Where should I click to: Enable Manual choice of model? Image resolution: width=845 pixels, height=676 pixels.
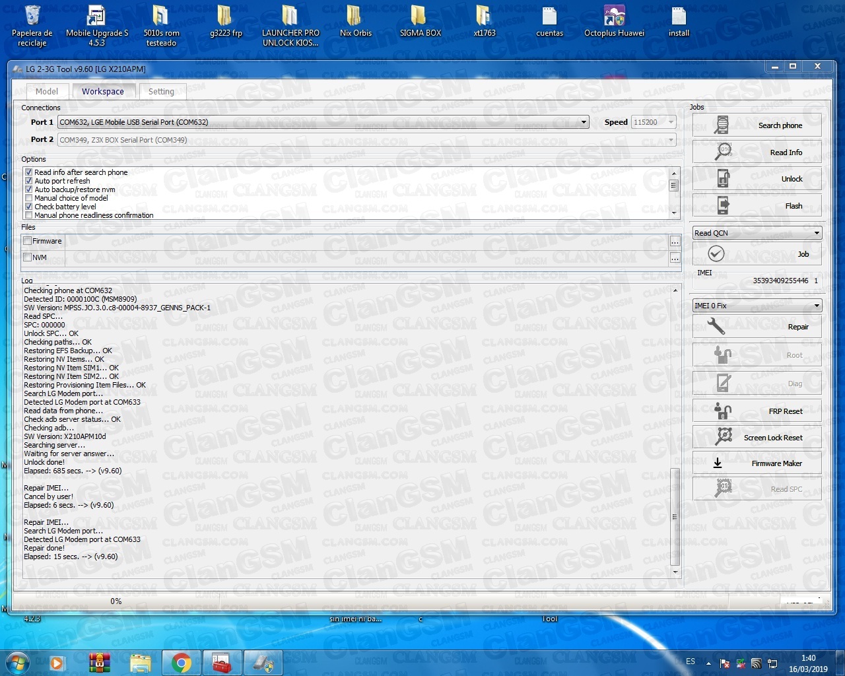[x=28, y=198]
